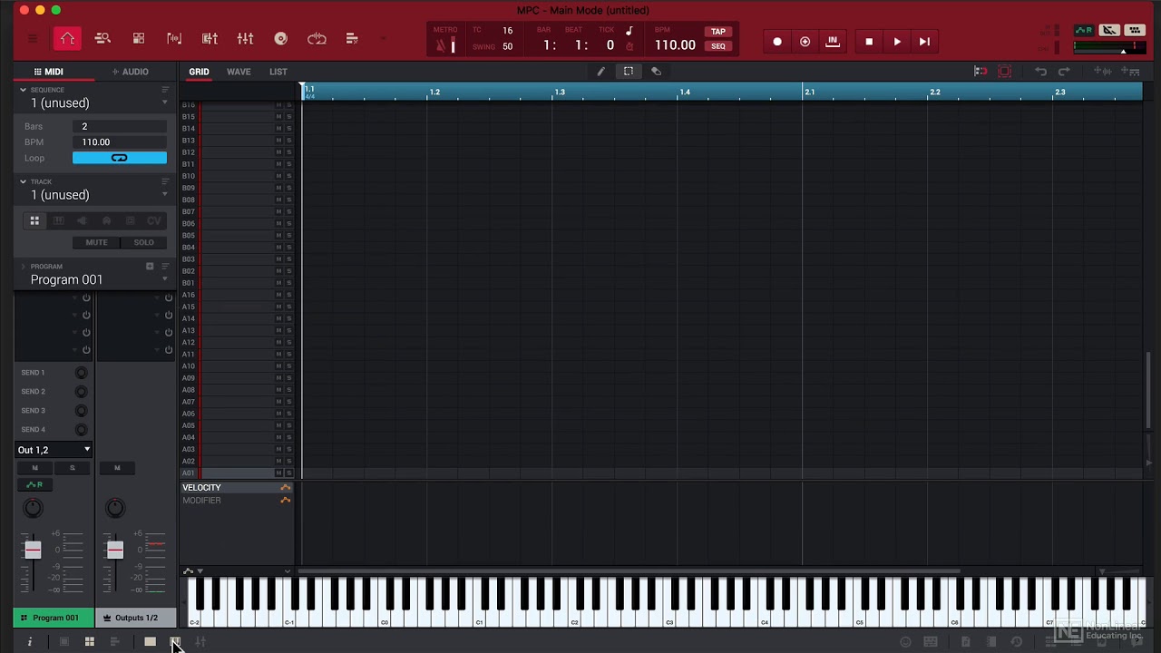The height and width of the screenshot is (653, 1161).
Task: Click the red auto-scroll frame icon
Action: [1005, 72]
